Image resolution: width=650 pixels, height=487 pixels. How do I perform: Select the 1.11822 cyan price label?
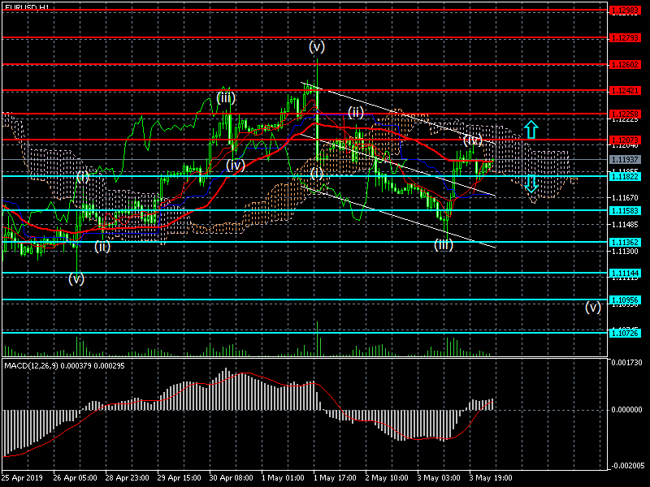click(x=625, y=176)
